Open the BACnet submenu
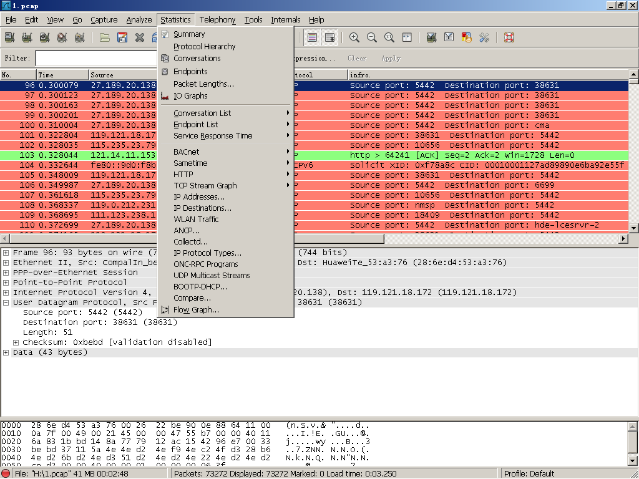The height and width of the screenshot is (479, 639). (x=225, y=152)
